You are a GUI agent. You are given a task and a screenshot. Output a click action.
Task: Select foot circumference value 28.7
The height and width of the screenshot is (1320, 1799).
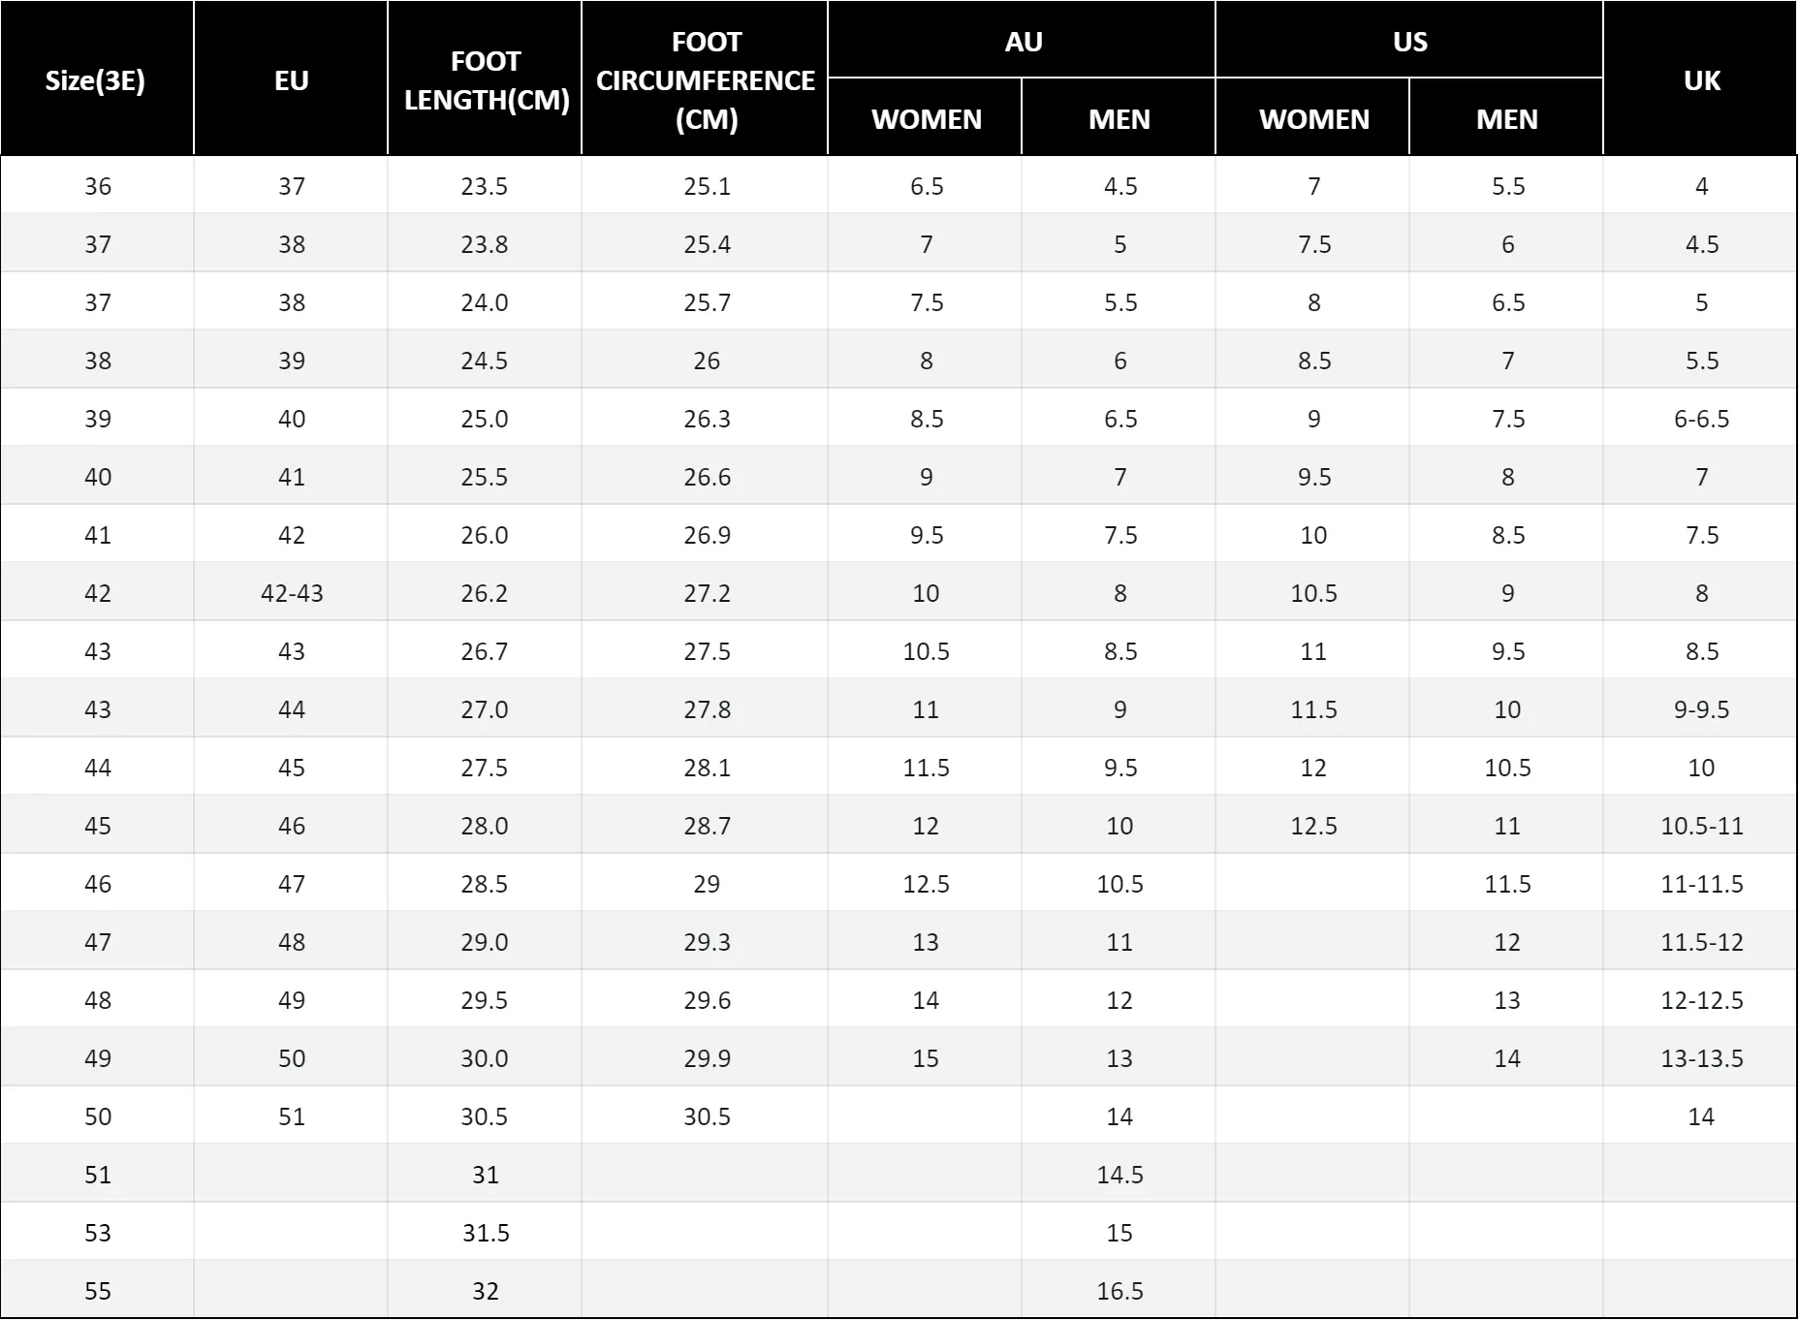(707, 826)
